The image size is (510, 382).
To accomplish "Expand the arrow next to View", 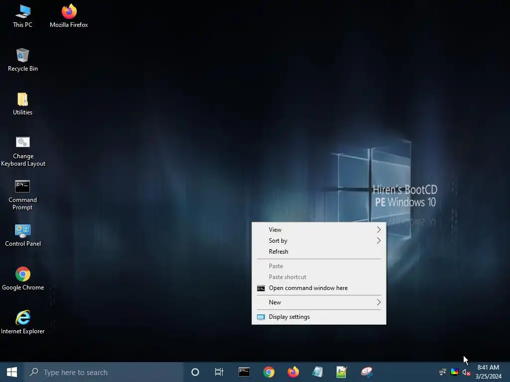I will coord(379,230).
